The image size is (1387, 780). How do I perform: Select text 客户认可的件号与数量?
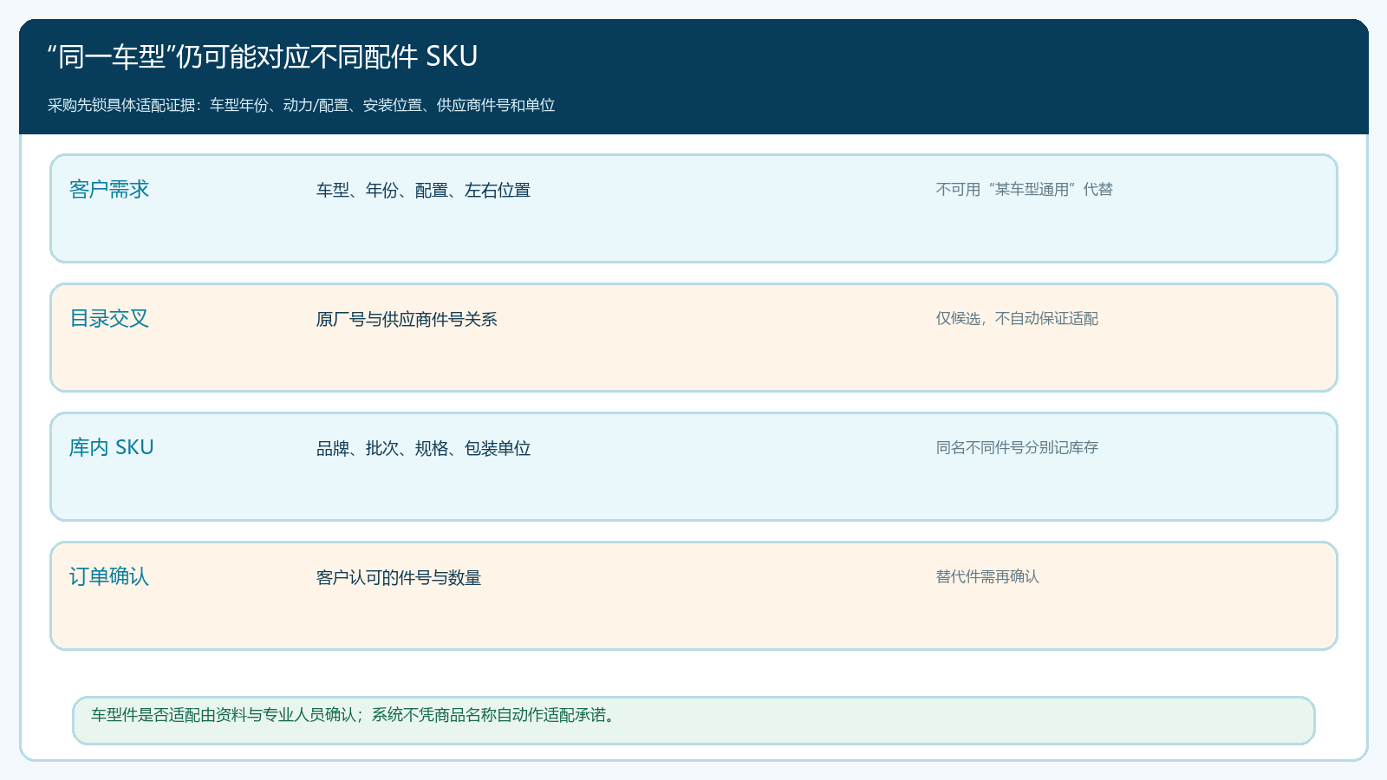pos(399,577)
